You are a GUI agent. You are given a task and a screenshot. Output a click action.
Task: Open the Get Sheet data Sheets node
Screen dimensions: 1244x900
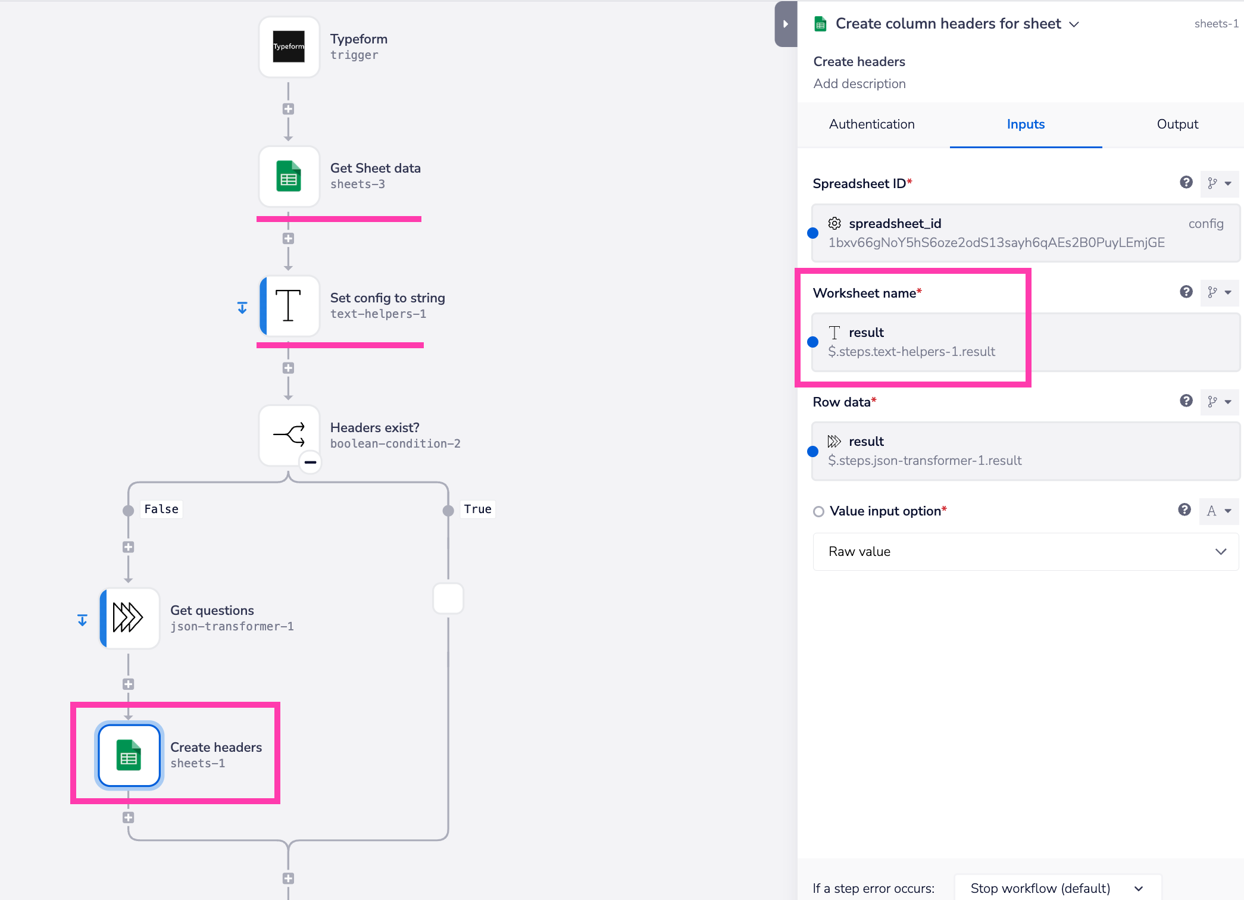(x=289, y=176)
